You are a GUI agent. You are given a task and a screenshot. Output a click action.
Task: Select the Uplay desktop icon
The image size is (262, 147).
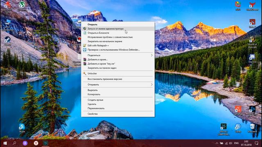238,128
